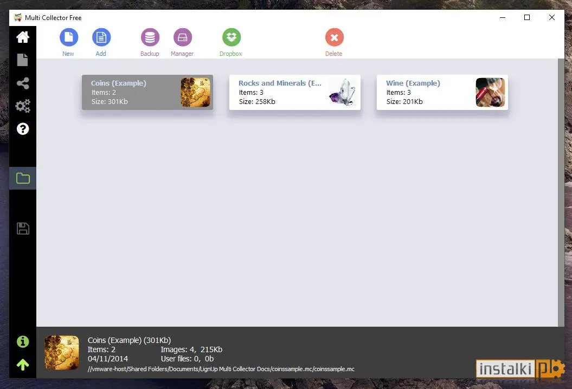The image size is (572, 389).
Task: Click the green info icon
Action: point(23,342)
